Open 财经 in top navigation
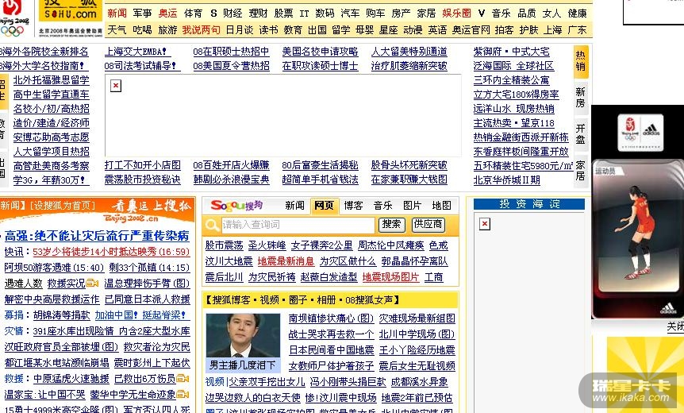The width and height of the screenshot is (684, 413). (232, 13)
